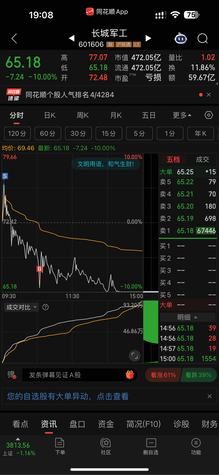The image size is (219, 475).
Task: Switch to next stock with right triangle
Action: point(148,38)
